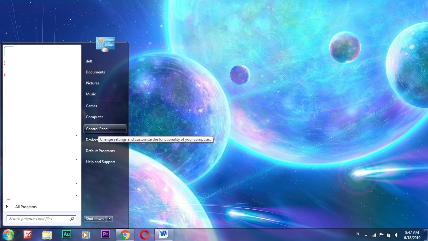The image size is (428, 241).
Task: Open Help and Support link
Action: tap(100, 162)
